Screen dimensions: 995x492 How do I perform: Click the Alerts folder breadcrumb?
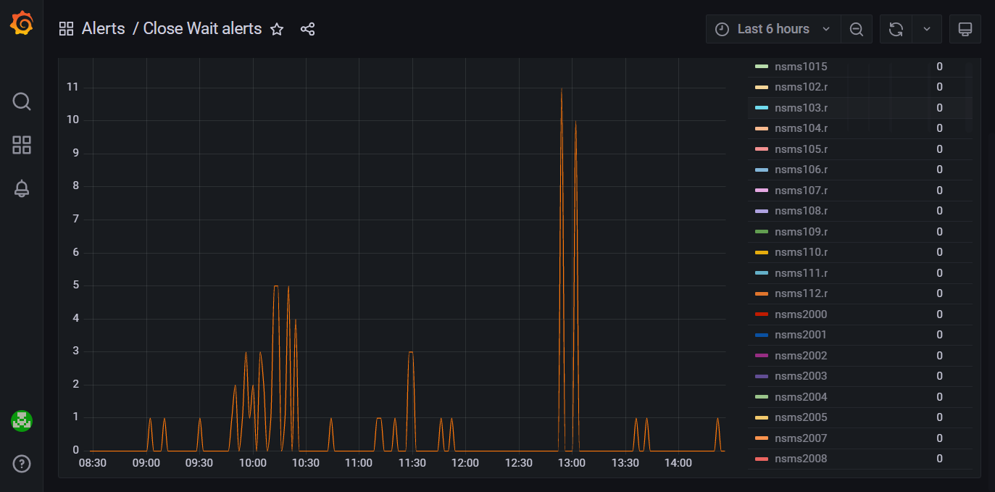point(103,29)
